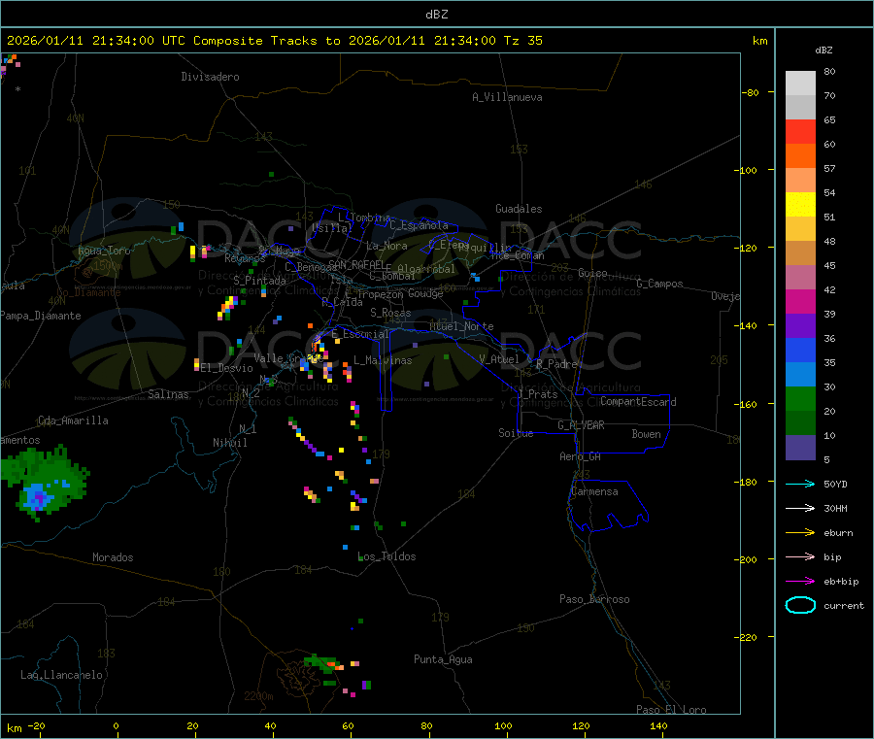
Task: Click the Paso_Barroso map label
Action: pyautogui.click(x=594, y=599)
